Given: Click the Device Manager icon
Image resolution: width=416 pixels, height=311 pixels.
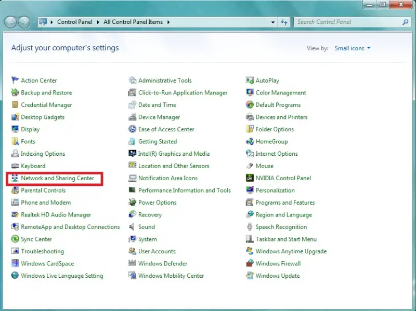Looking at the screenshot, I should coord(132,116).
